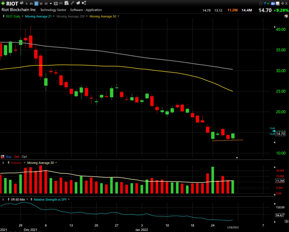
Task: Click the 14.70 current price tag on axis
Action: pos(280,134)
